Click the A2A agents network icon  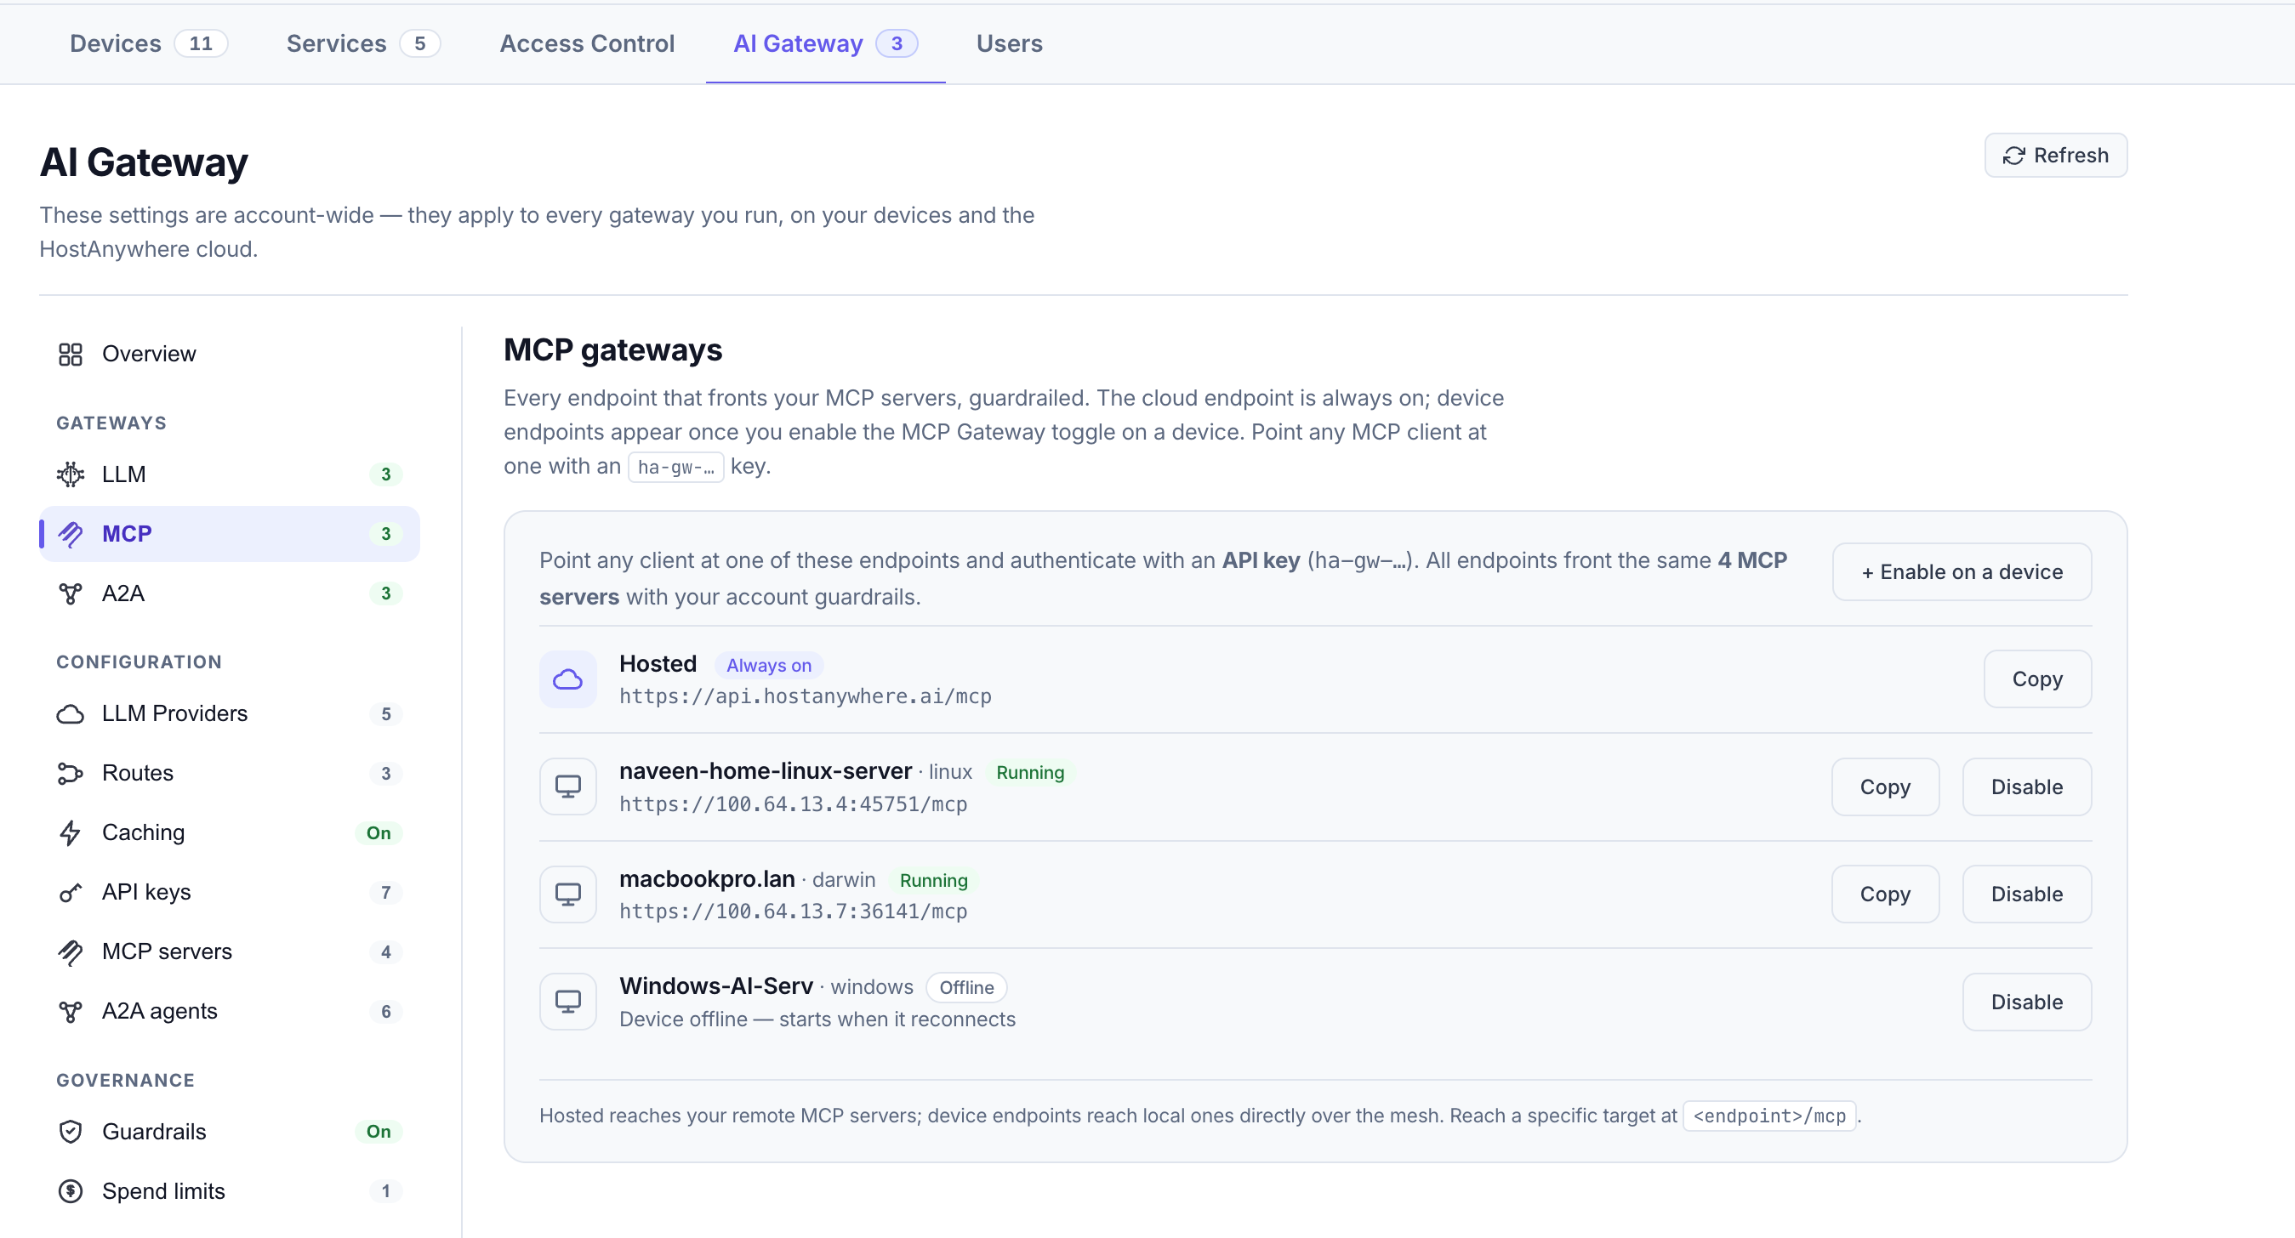coord(71,1012)
